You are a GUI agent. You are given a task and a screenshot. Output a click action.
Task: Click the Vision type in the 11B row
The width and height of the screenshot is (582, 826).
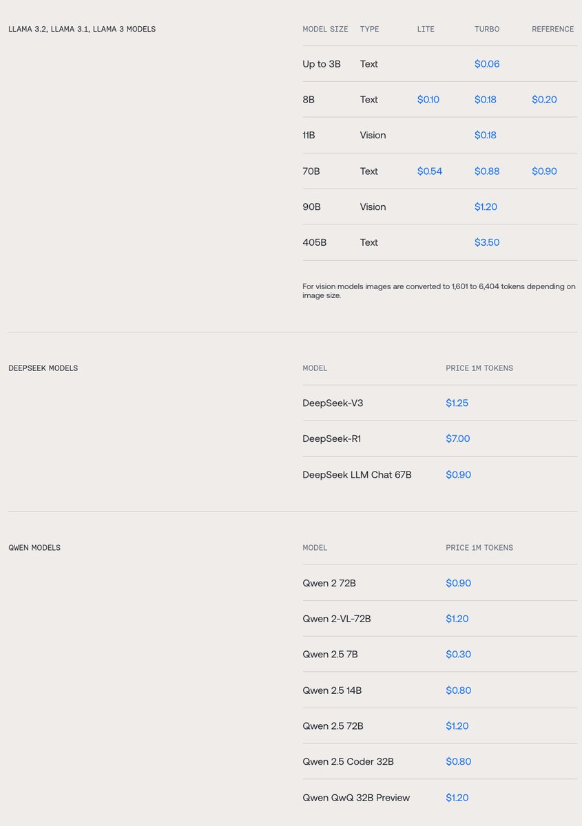coord(373,136)
